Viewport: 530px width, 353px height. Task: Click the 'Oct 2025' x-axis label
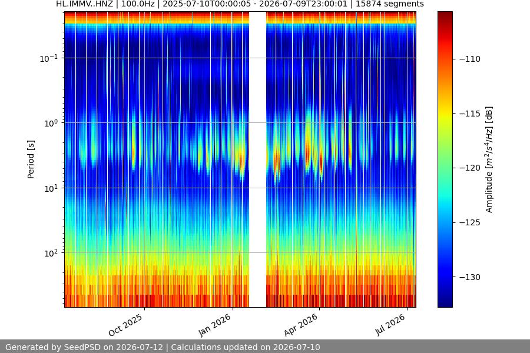pos(125,325)
